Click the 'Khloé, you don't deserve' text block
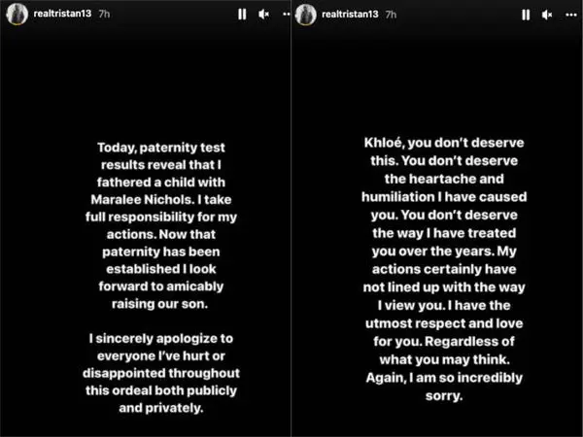Image resolution: width=583 pixels, height=437 pixels. pyautogui.click(x=444, y=269)
